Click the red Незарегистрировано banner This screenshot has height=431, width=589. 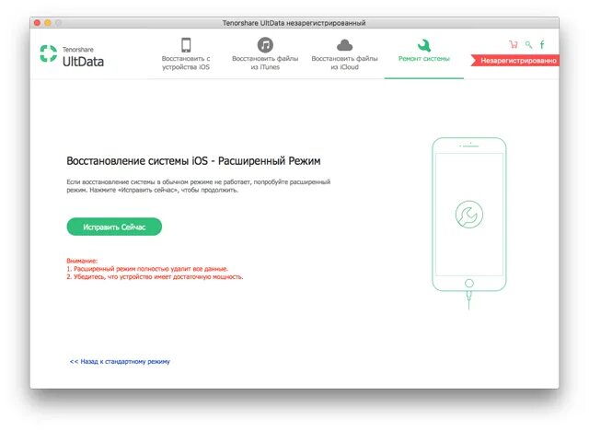(x=515, y=61)
